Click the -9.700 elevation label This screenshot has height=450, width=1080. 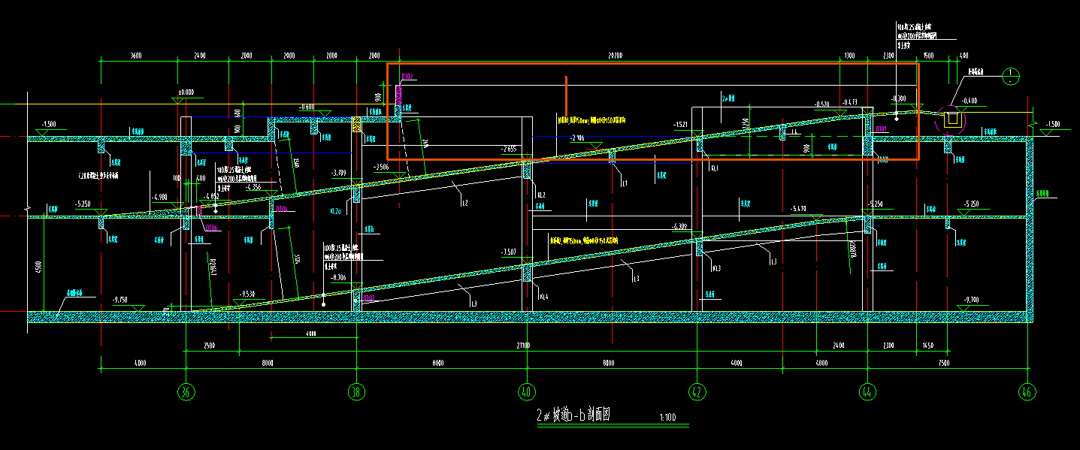point(970,300)
